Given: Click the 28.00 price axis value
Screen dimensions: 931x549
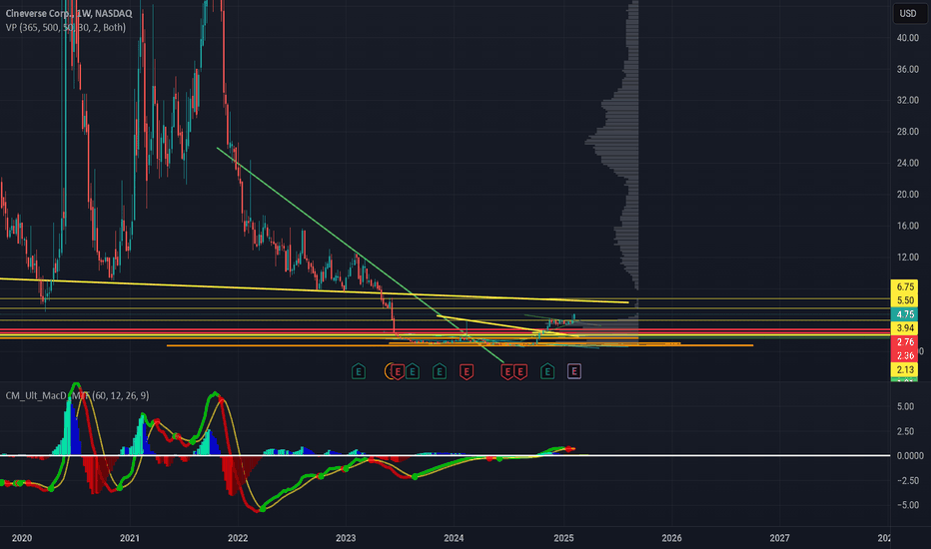Looking at the screenshot, I should point(908,131).
